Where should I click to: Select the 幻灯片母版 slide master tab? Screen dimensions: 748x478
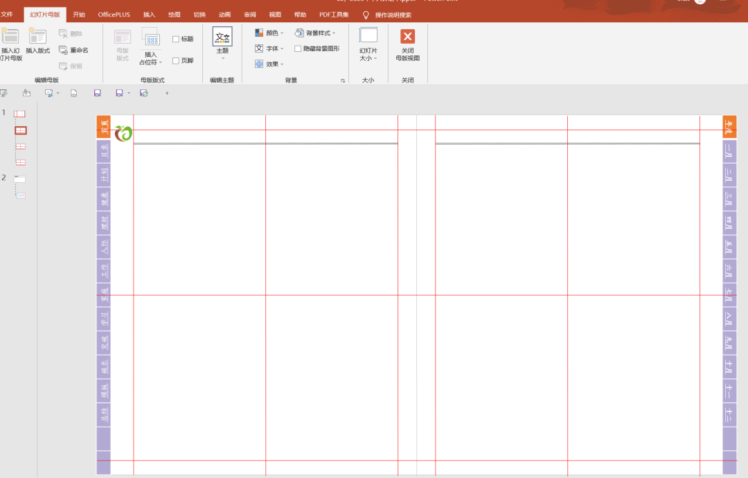[45, 15]
